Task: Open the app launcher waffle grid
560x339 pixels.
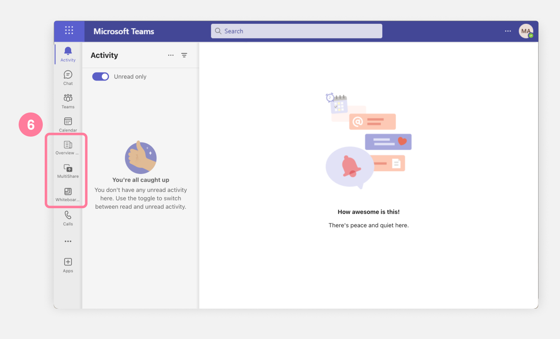Action: click(69, 30)
